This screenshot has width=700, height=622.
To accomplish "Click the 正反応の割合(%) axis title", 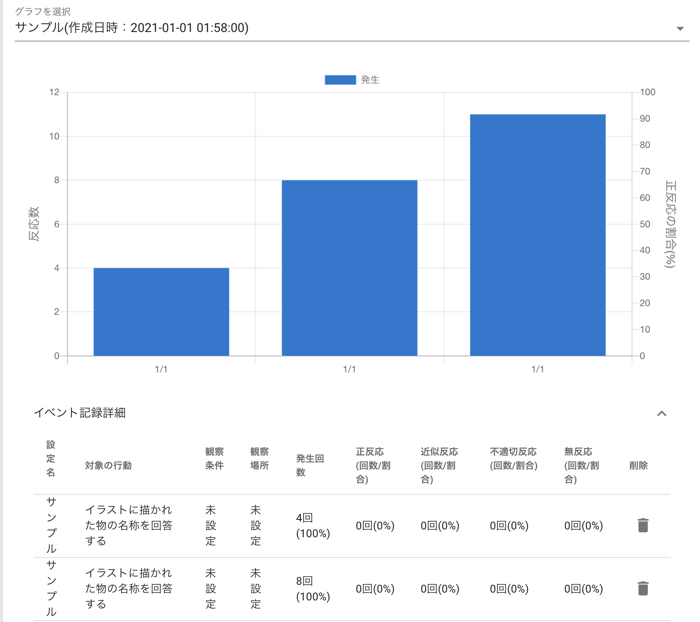I will (x=671, y=224).
